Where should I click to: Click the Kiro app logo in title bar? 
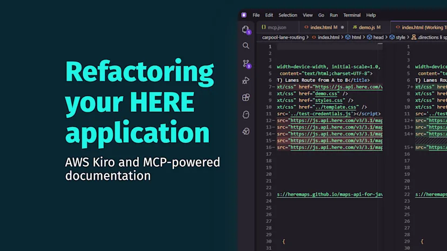click(x=244, y=15)
